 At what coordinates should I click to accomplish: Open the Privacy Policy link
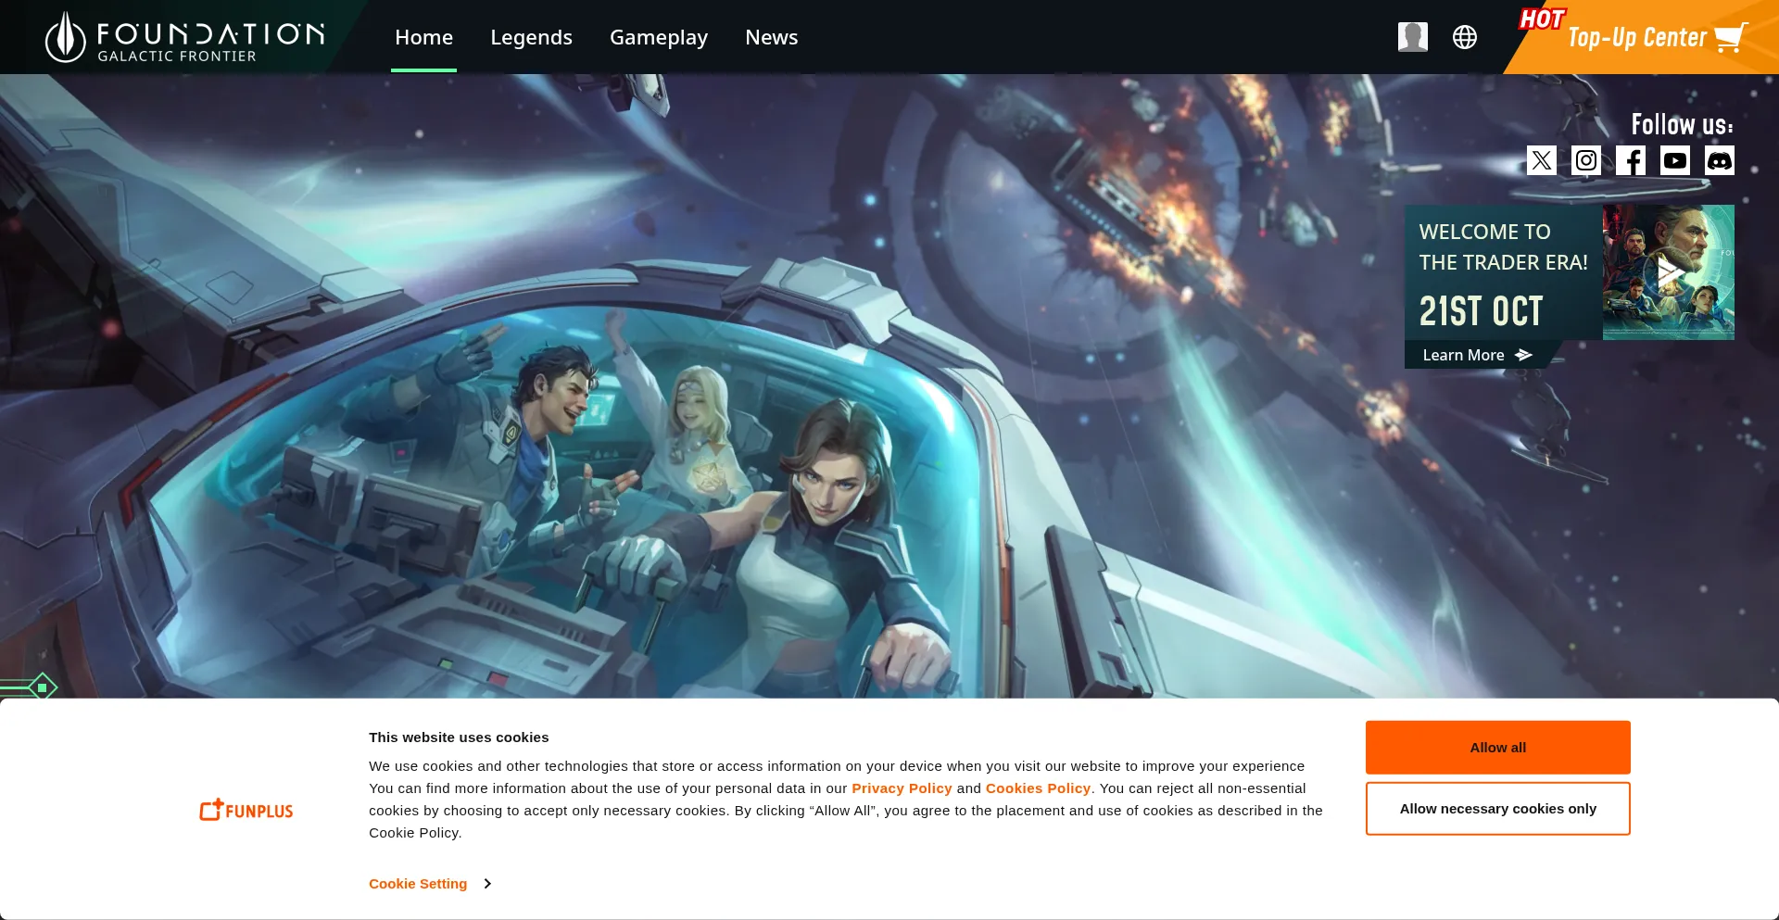[x=902, y=788]
